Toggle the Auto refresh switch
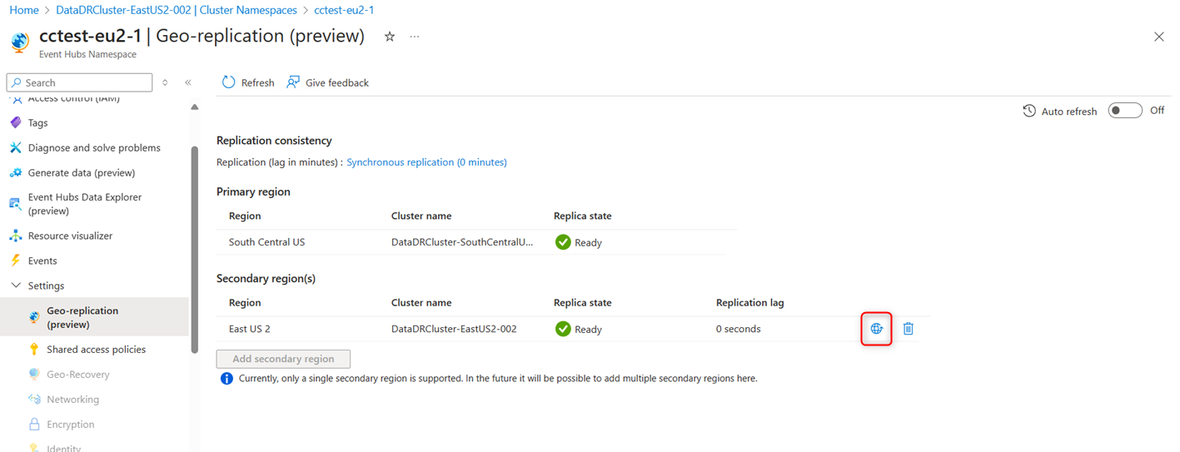Screen dimensions: 1180x452 [x=1125, y=111]
